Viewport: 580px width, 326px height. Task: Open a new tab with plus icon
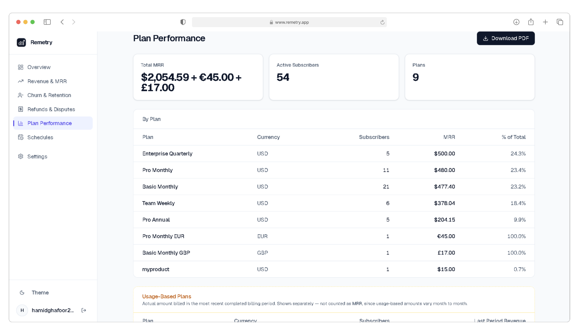coord(545,22)
